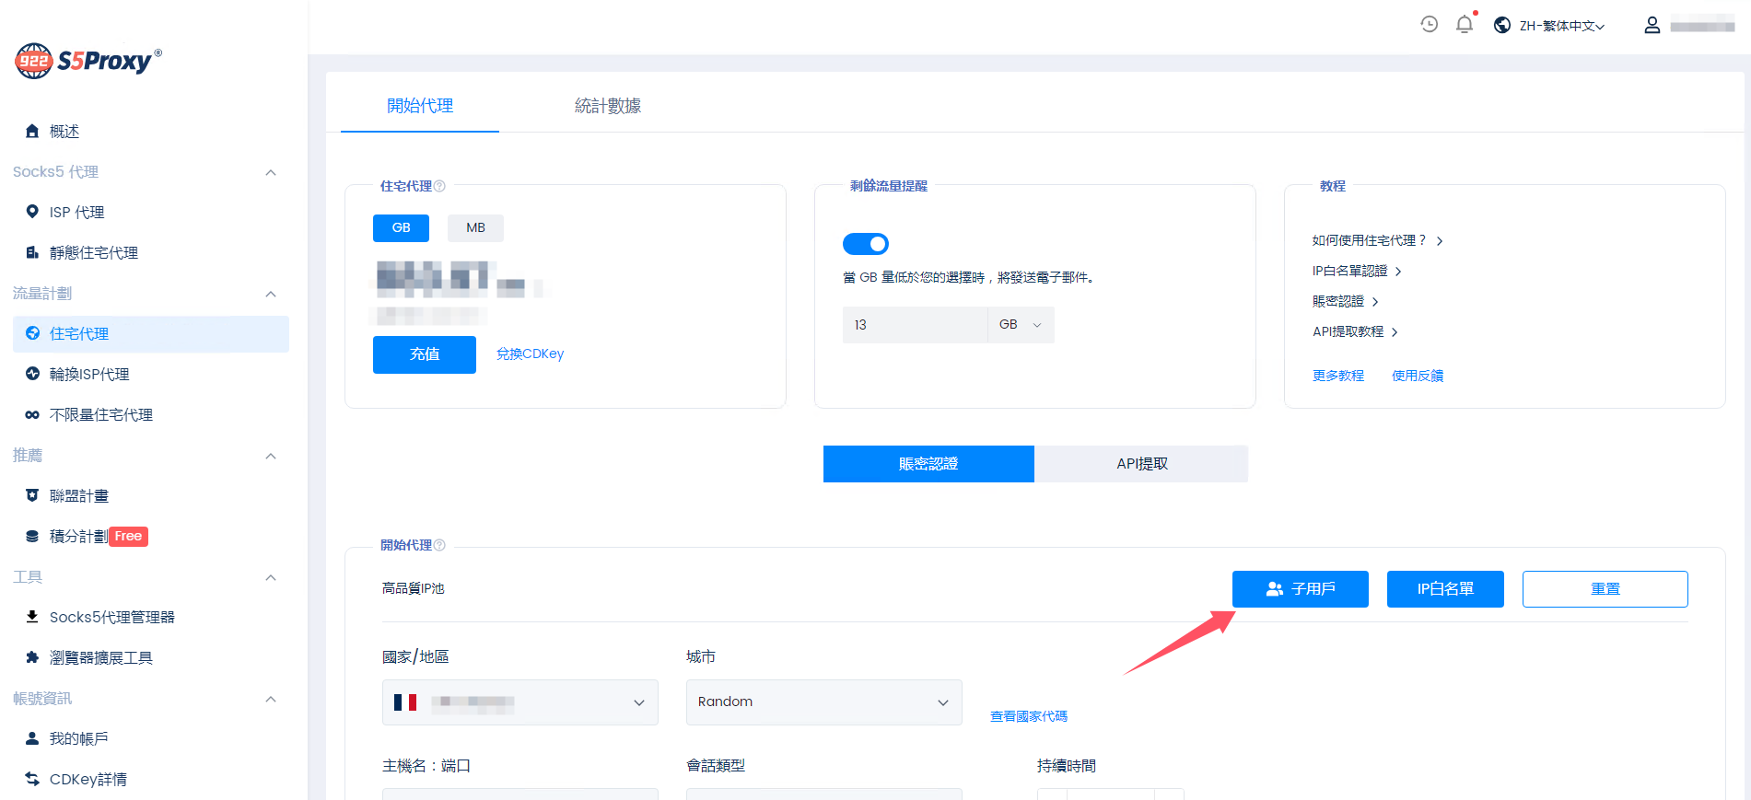This screenshot has height=800, width=1751.
Task: Switch to 賬密認證 mode
Action: (x=928, y=464)
